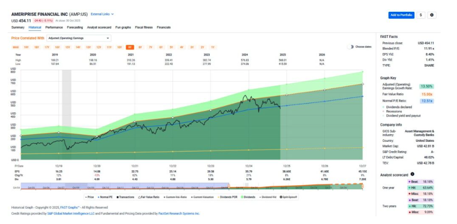The image size is (457, 224).
Task: Select the 12Y time range
Action: pyautogui.click(x=99, y=47)
